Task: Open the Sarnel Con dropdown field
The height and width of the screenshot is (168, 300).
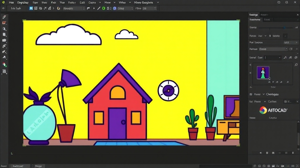Action: click(273, 58)
